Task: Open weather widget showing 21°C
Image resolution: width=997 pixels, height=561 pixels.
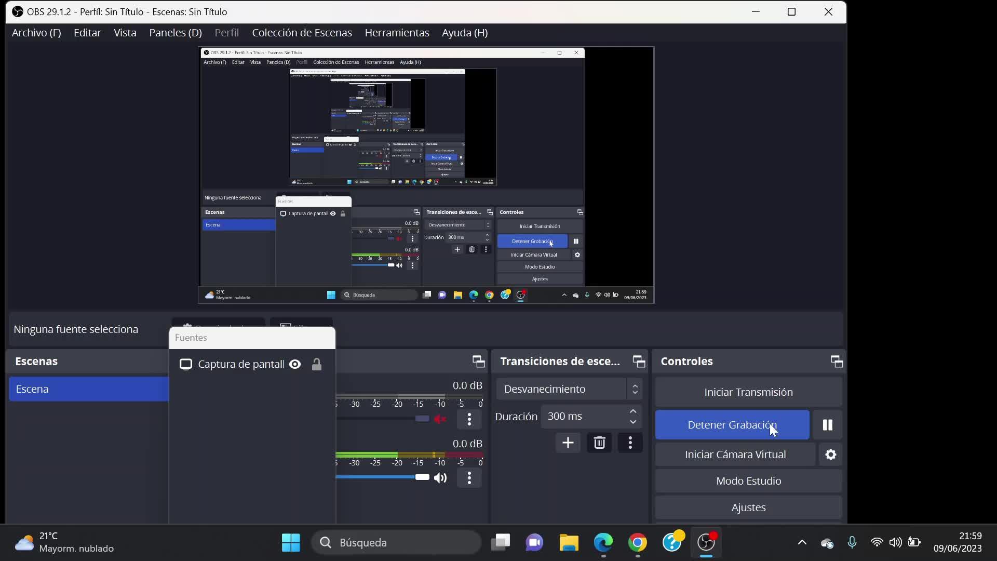Action: click(x=64, y=543)
